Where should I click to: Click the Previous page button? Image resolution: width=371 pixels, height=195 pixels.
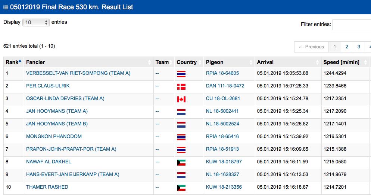pos(311,47)
